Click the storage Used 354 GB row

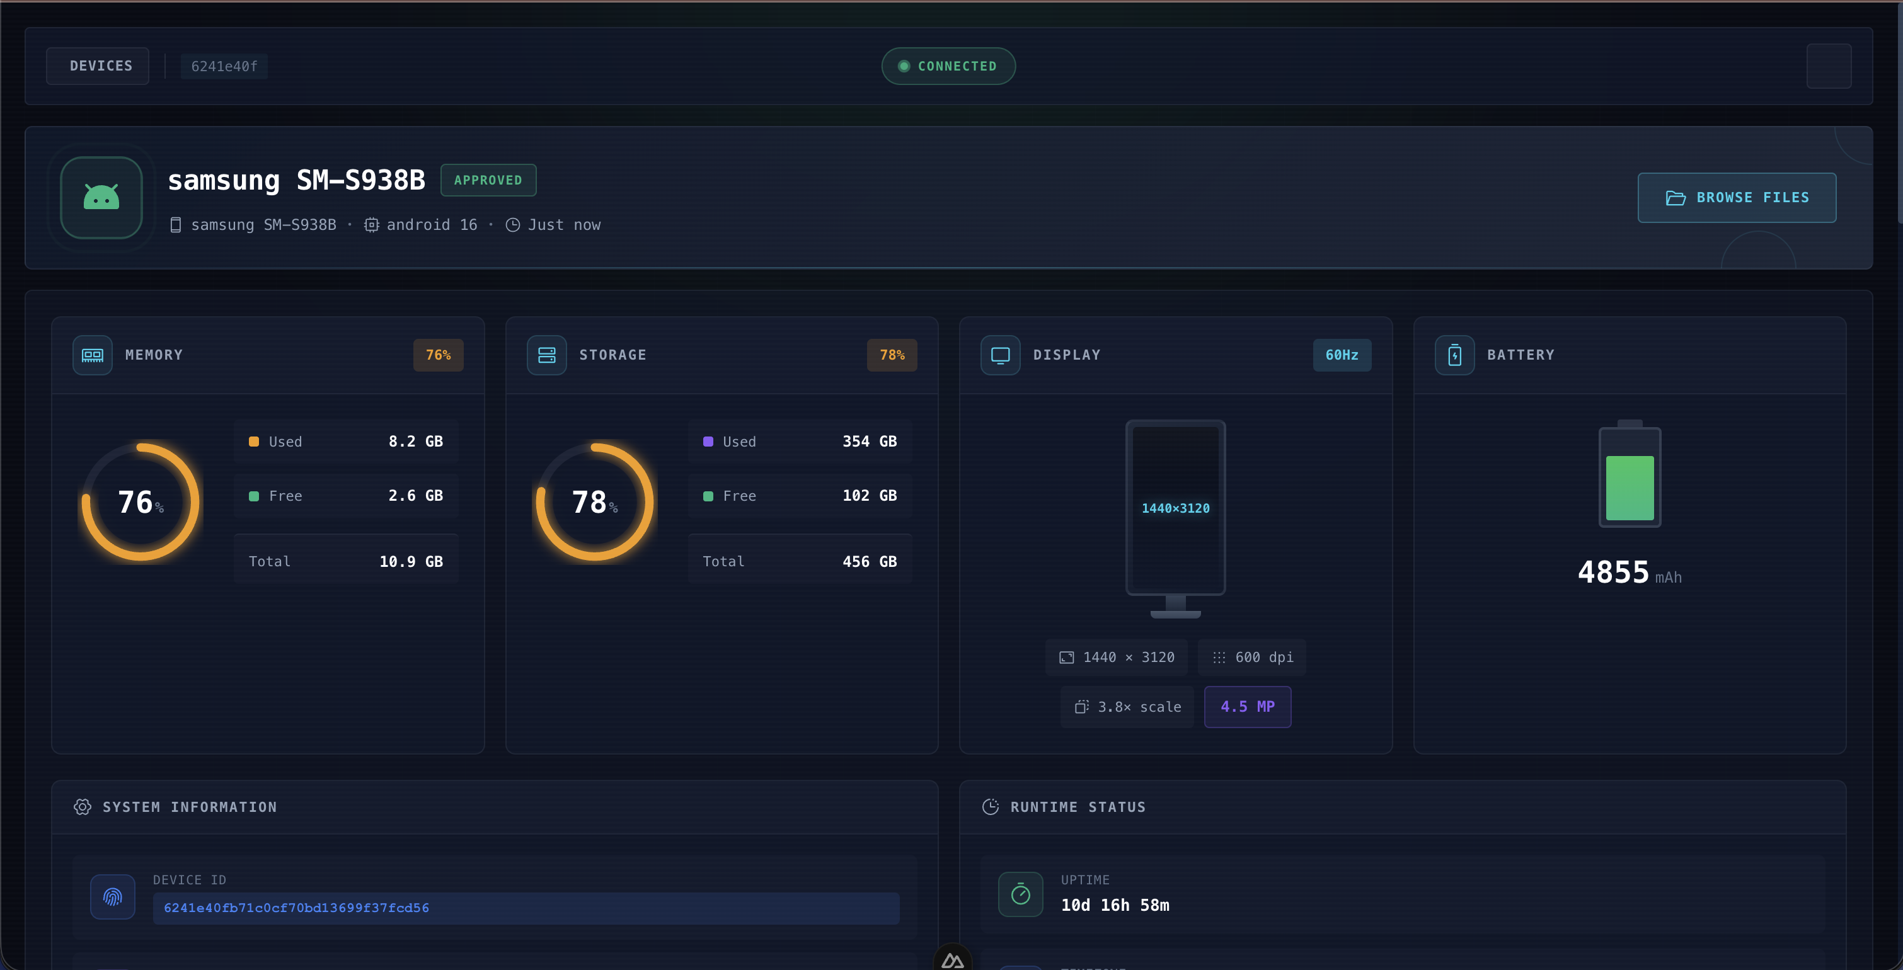800,442
